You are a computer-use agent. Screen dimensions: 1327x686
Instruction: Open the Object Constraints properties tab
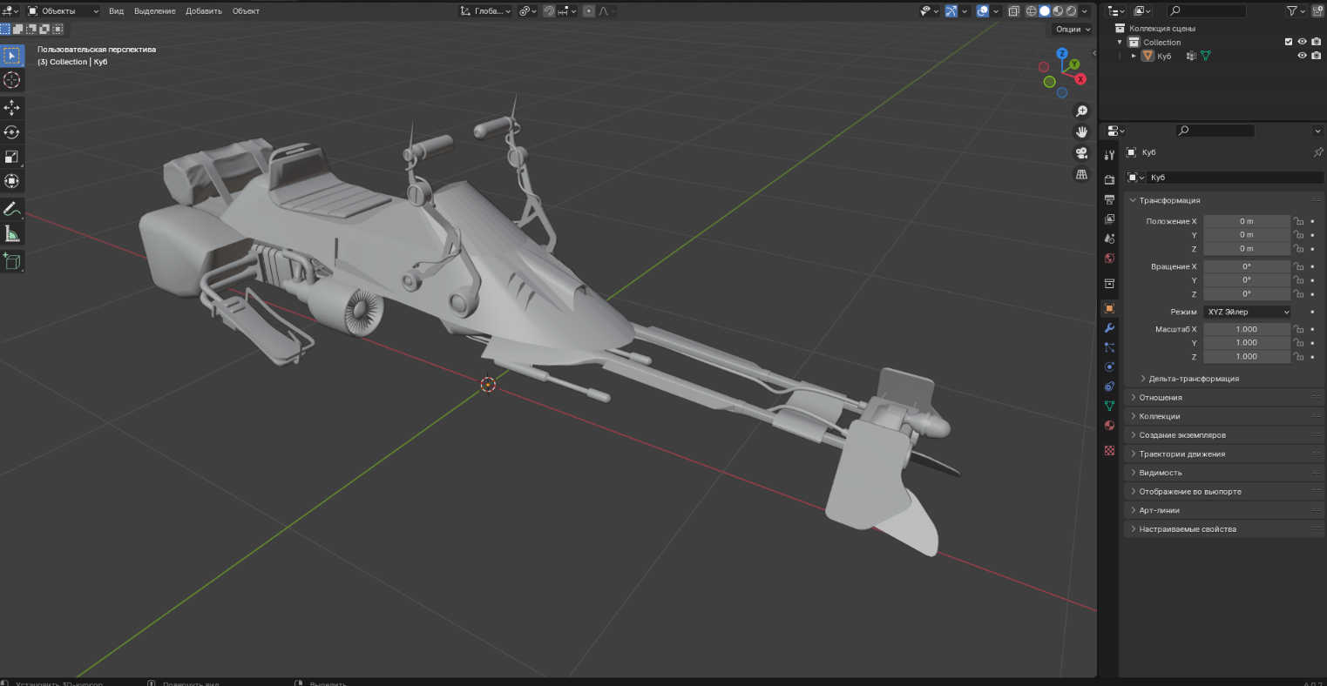click(x=1109, y=387)
